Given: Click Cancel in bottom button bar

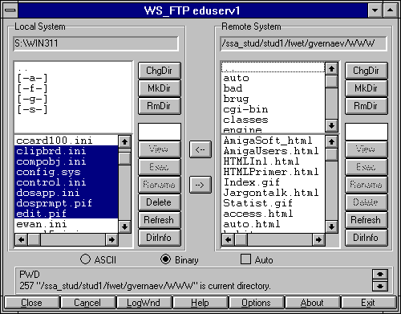Looking at the screenshot, I should click(87, 303).
